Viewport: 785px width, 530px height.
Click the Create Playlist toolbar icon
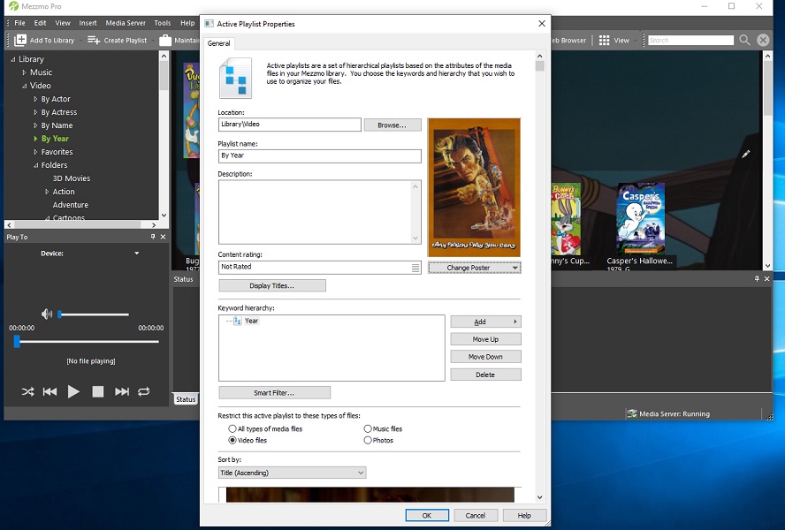coord(94,40)
